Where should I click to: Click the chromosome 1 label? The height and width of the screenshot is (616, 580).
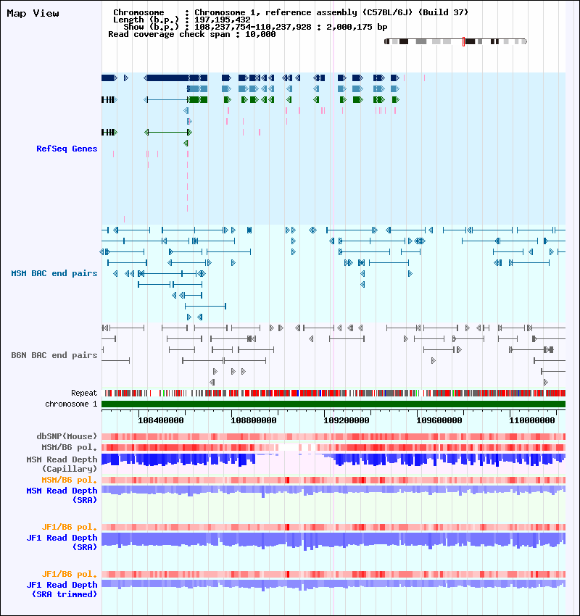tap(71, 404)
